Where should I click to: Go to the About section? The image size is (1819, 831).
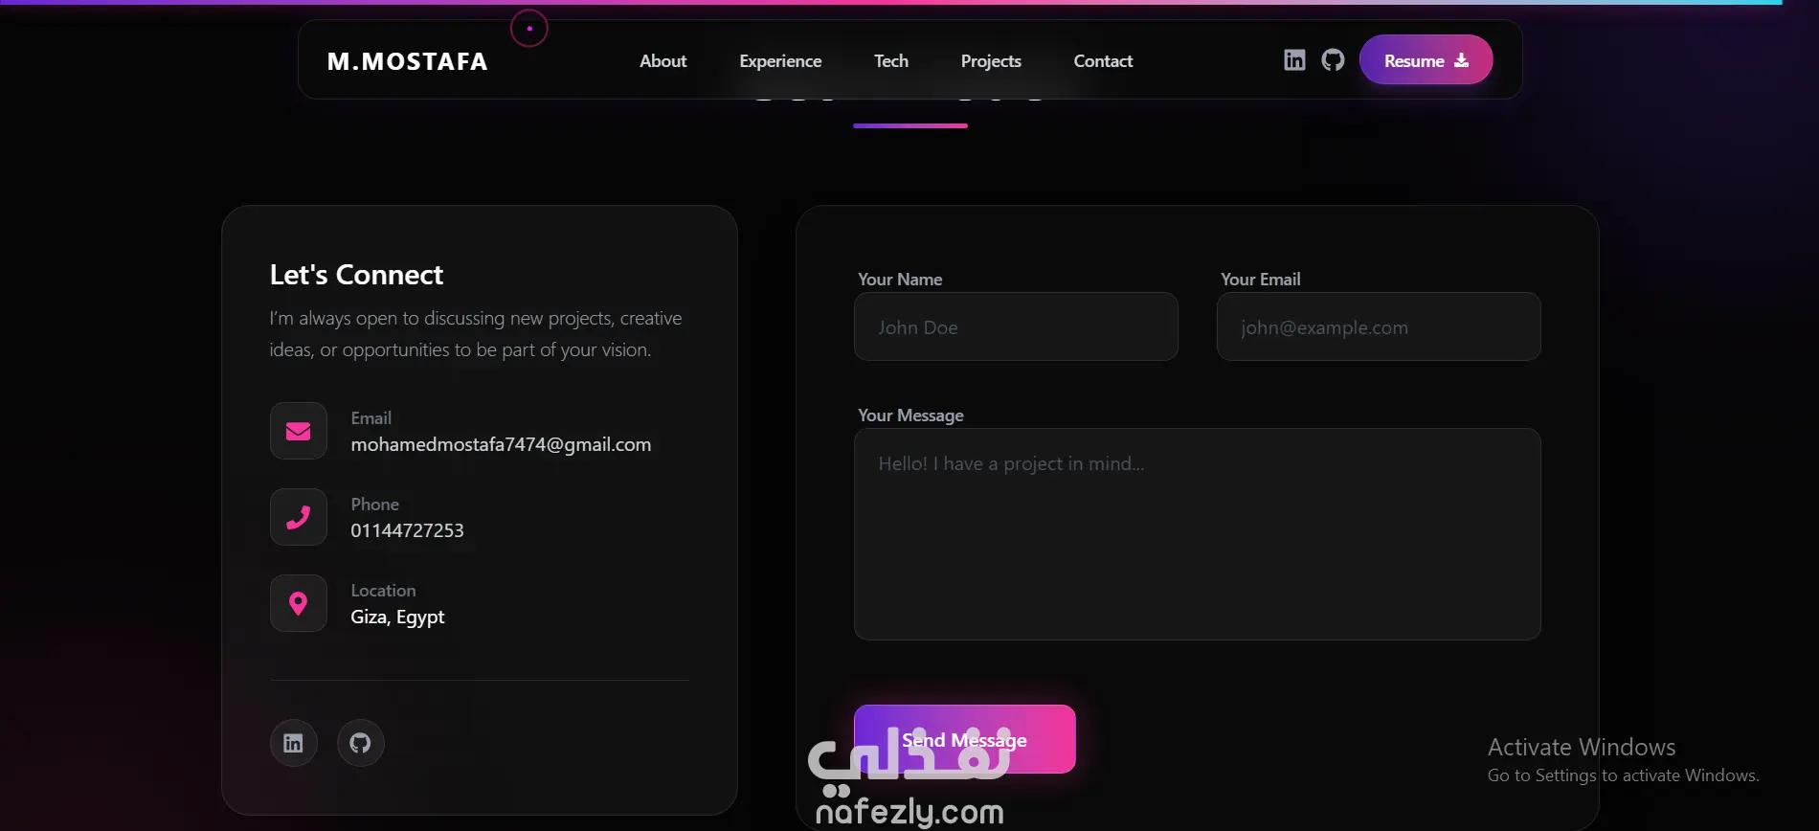(x=663, y=61)
